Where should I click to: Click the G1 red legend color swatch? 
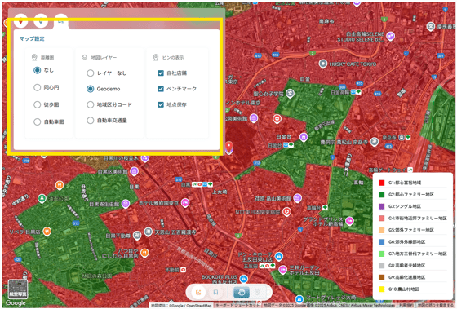(x=382, y=183)
